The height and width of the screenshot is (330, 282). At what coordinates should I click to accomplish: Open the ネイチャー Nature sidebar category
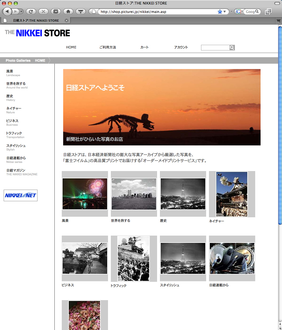pos(14,110)
